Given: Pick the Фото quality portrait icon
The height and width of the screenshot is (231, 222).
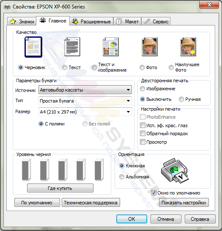Looking at the screenshot, I should click(150, 47).
